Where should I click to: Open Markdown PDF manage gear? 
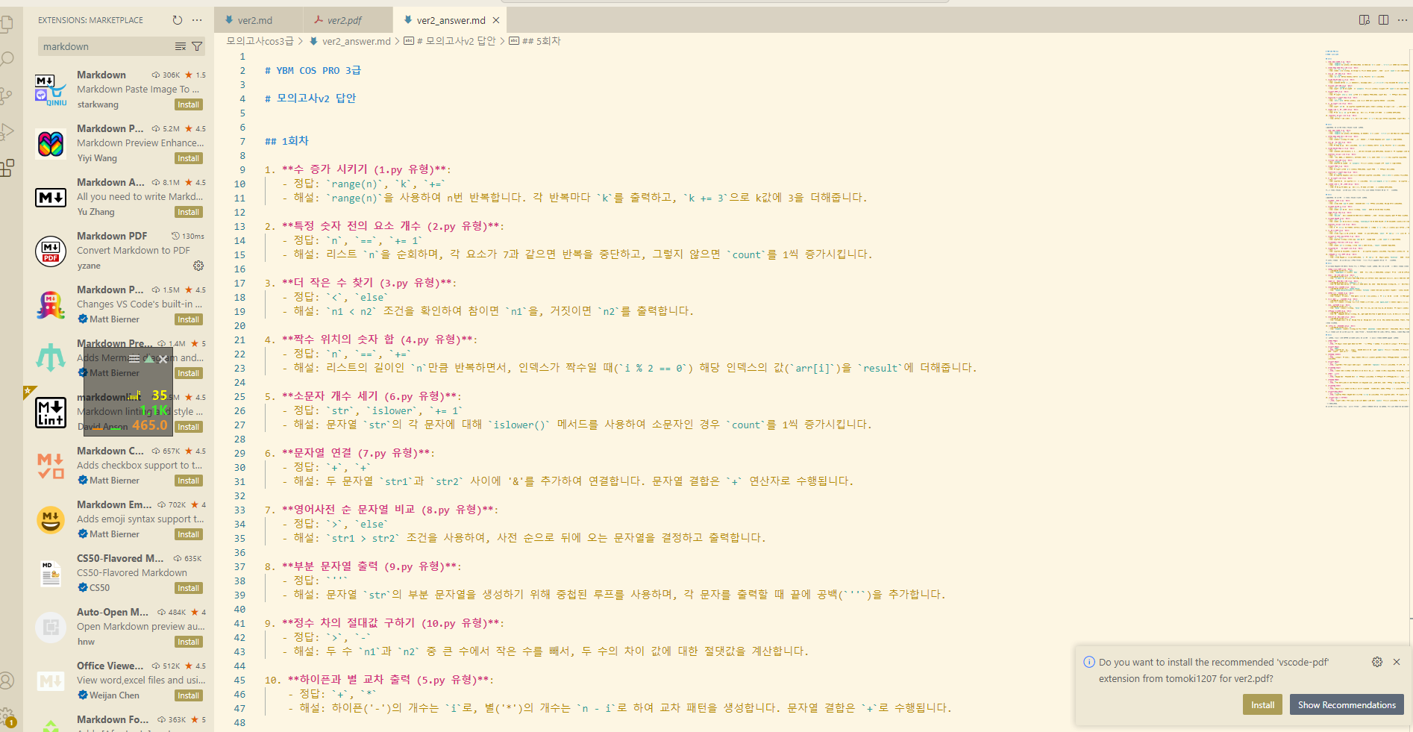(x=198, y=266)
